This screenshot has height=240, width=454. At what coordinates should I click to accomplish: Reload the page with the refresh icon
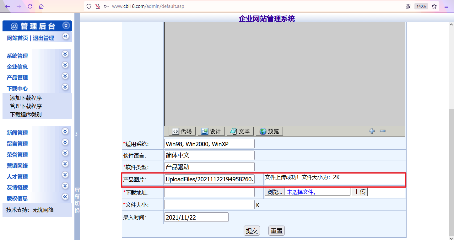pos(30,6)
